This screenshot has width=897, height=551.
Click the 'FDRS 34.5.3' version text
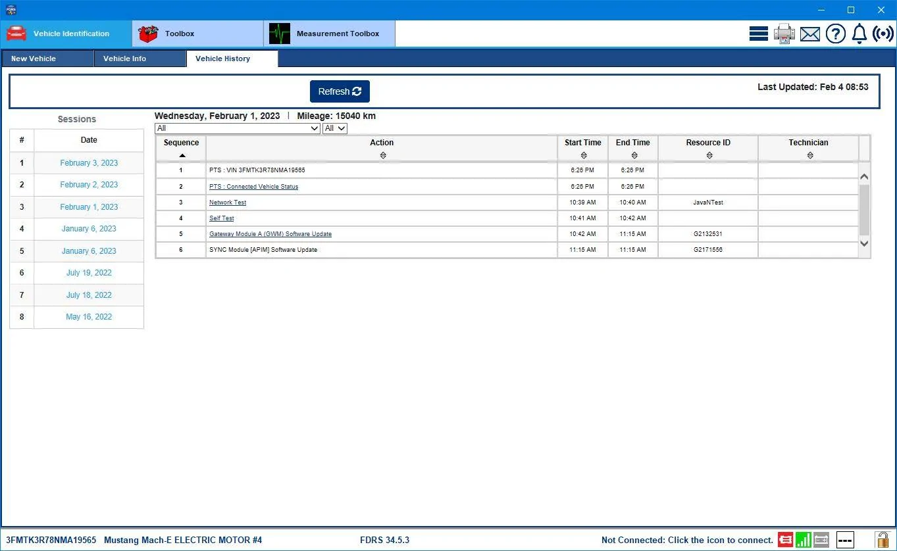(x=384, y=540)
